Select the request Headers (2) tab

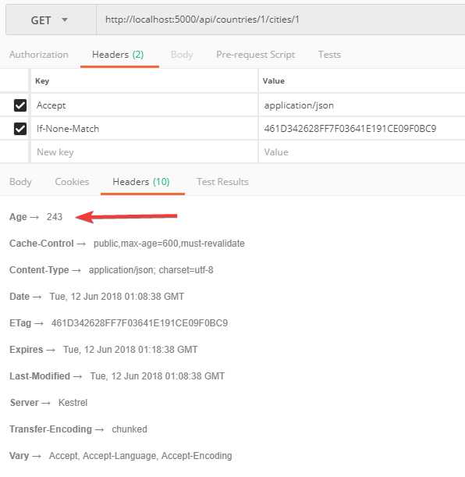[x=118, y=55]
